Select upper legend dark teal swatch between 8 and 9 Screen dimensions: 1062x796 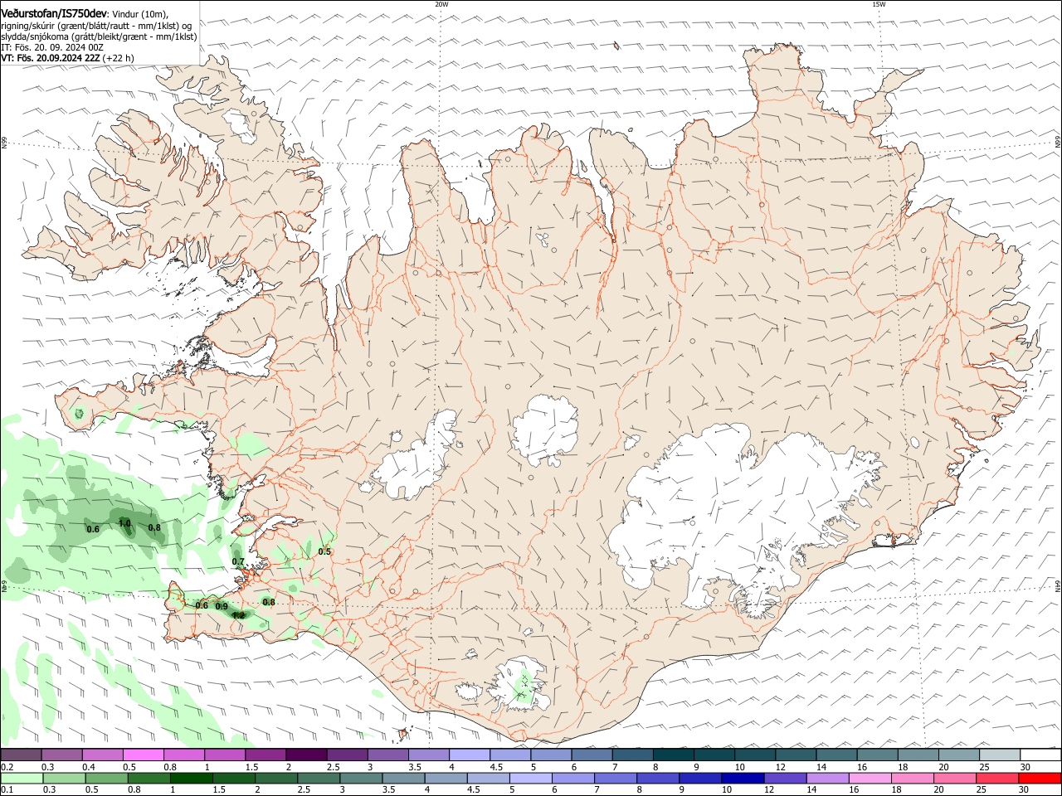[672, 755]
